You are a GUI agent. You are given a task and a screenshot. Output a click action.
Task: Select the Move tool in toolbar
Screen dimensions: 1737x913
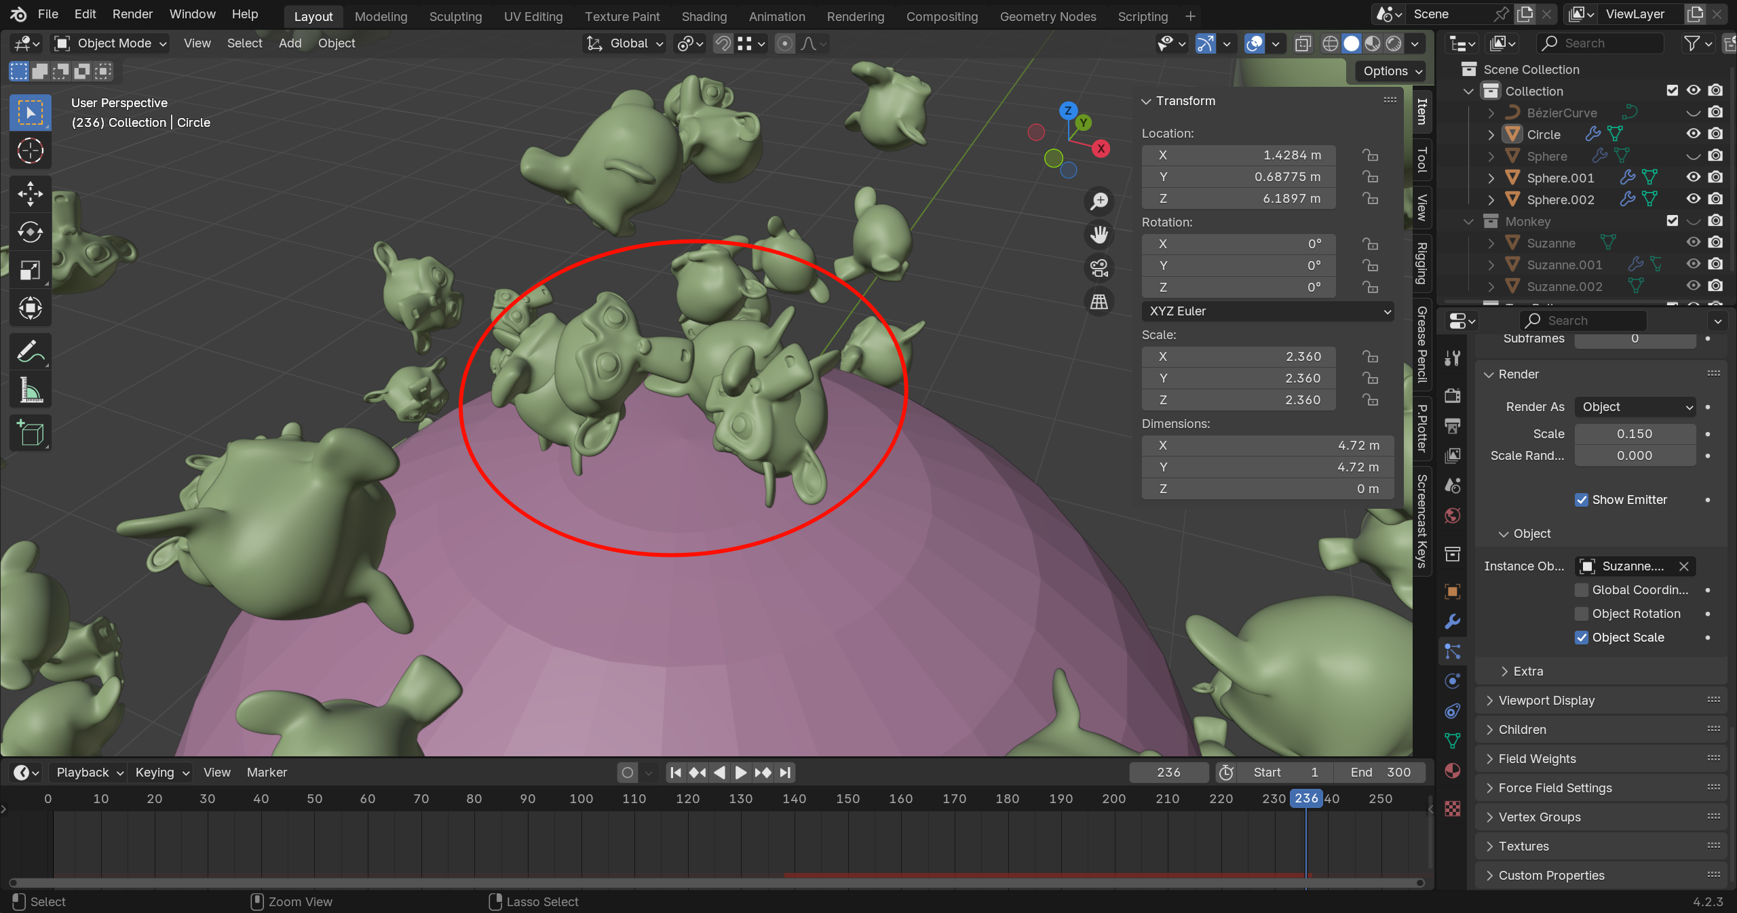point(30,194)
